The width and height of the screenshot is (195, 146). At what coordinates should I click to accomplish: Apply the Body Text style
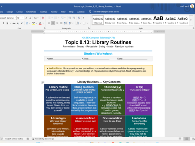(x=110, y=20)
